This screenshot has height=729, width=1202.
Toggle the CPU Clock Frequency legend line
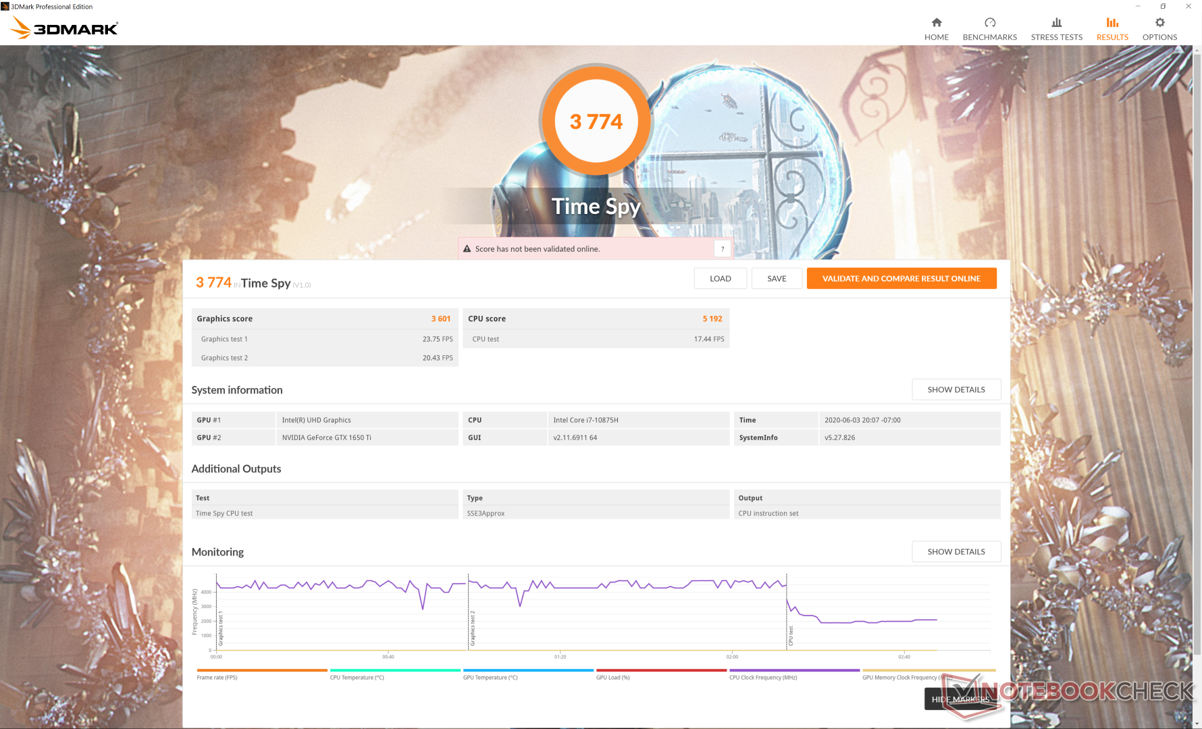click(794, 674)
